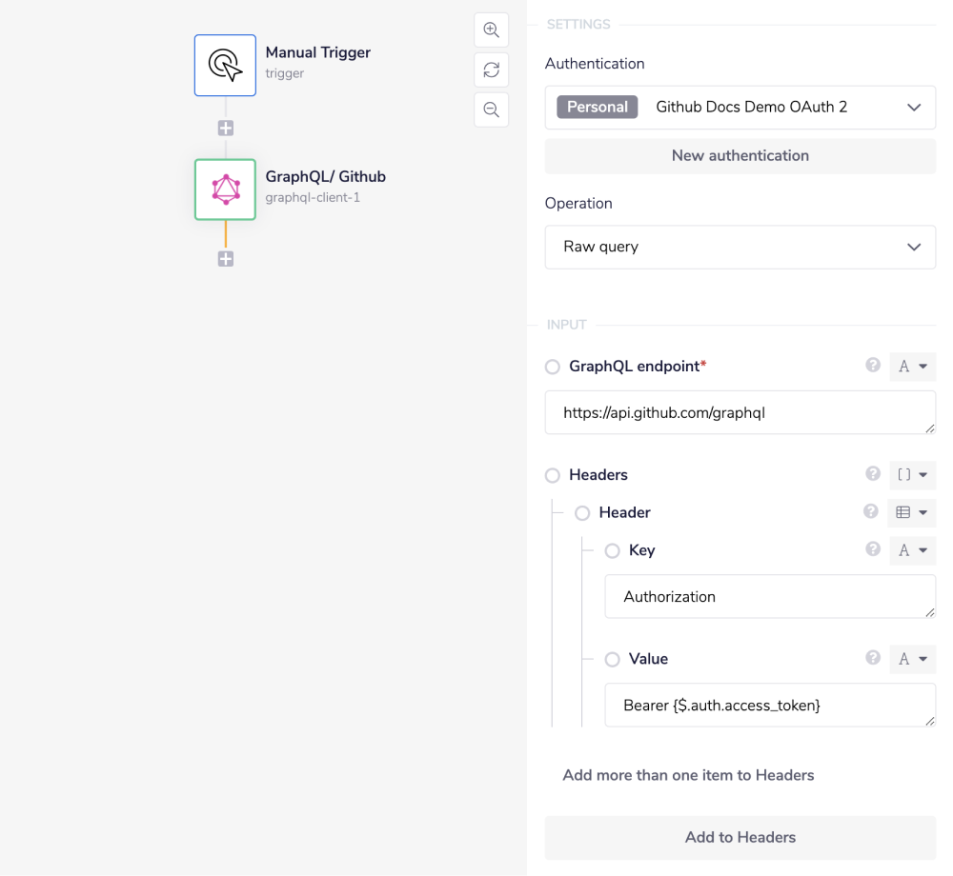
Task: Click the SETTINGS section header
Action: 578,24
